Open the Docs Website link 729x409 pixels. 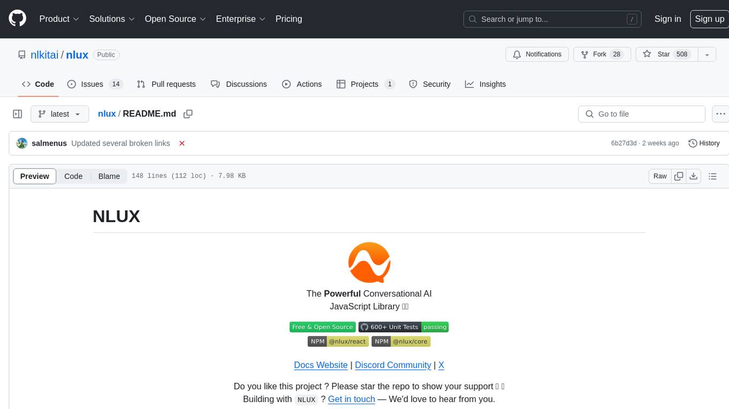321,365
